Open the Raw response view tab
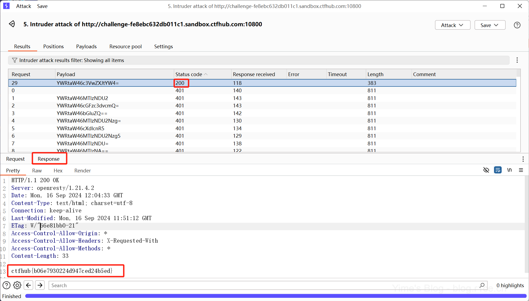 [37, 171]
